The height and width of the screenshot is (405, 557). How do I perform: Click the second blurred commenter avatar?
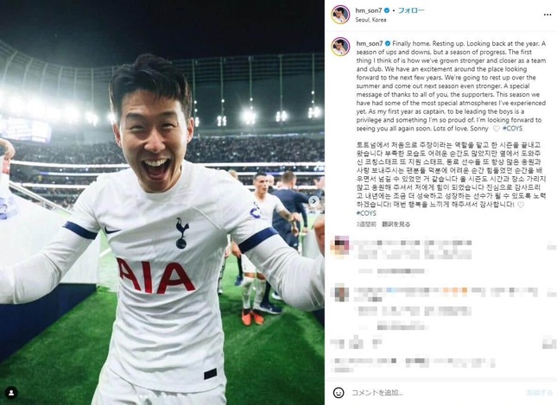click(x=340, y=292)
